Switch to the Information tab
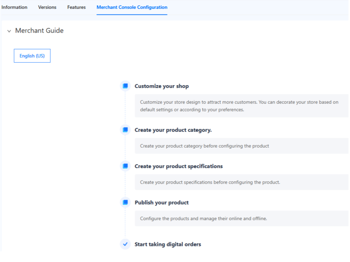 14,7
